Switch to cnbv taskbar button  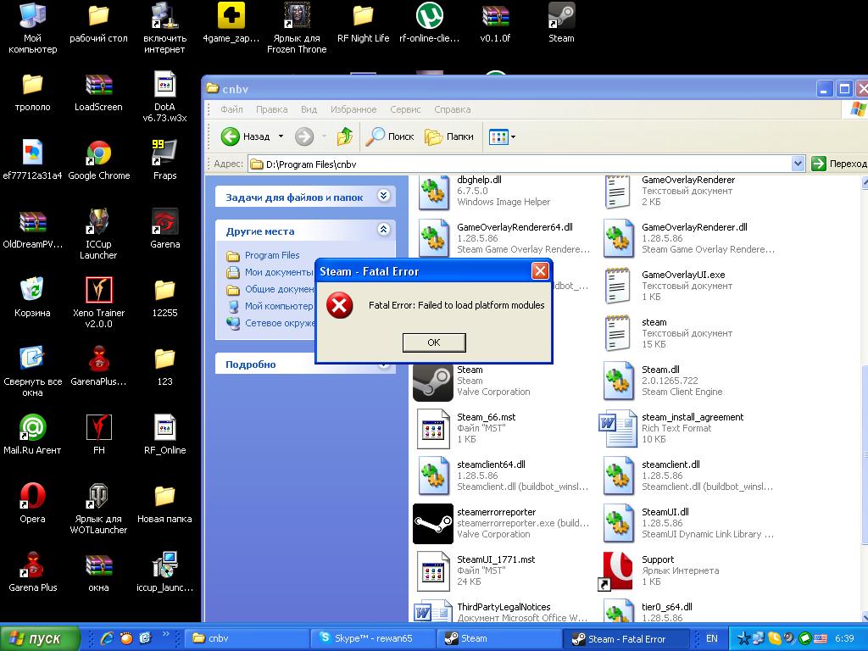[x=247, y=638]
